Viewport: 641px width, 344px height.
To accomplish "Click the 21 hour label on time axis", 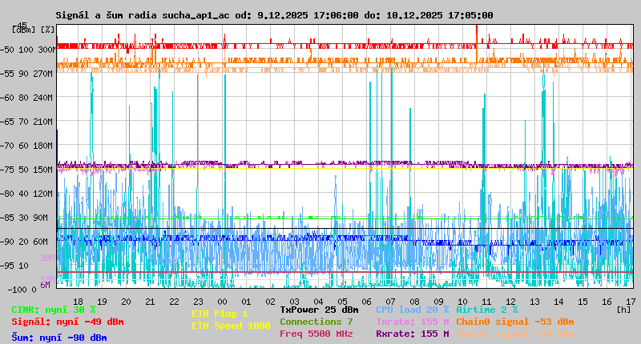I will [151, 301].
